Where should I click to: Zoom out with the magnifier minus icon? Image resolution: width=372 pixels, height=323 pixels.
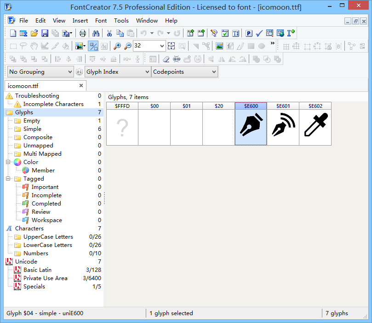pyautogui.click(x=128, y=46)
